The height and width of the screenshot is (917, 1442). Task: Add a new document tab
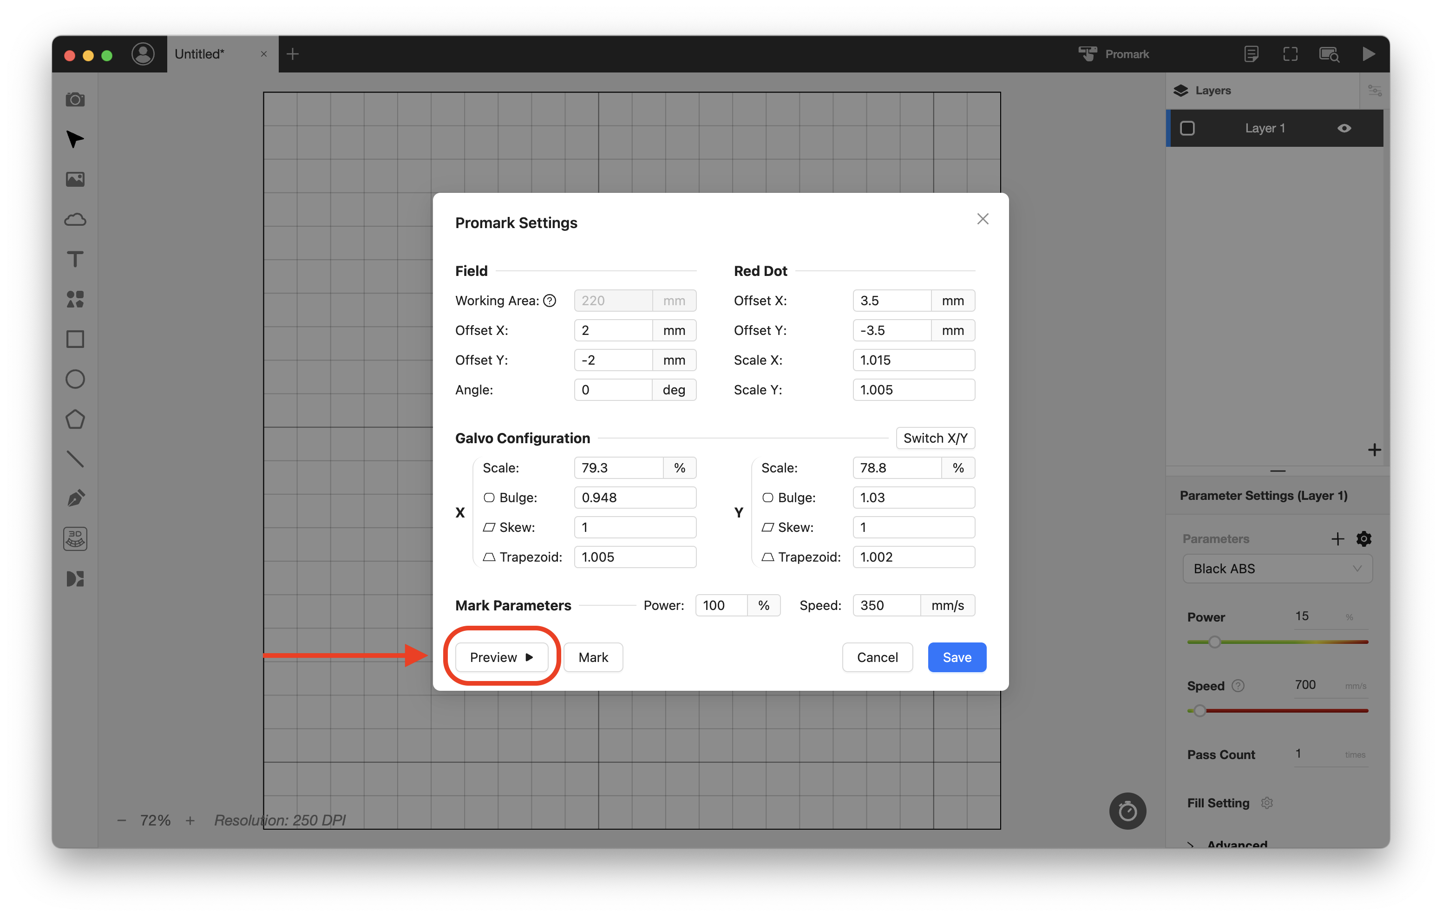click(292, 54)
